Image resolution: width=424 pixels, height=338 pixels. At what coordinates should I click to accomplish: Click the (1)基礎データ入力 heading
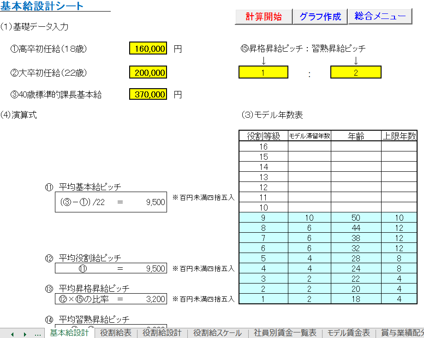(x=34, y=26)
